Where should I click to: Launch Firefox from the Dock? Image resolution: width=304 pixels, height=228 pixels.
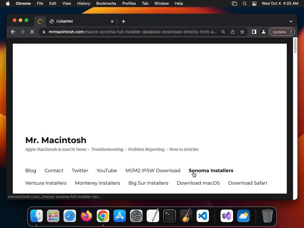(86, 216)
